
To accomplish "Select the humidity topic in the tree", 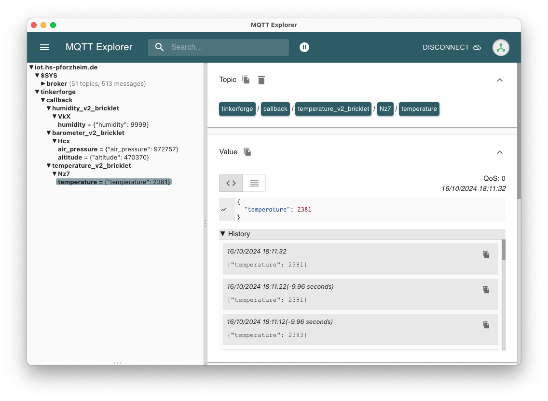I will 71,124.
